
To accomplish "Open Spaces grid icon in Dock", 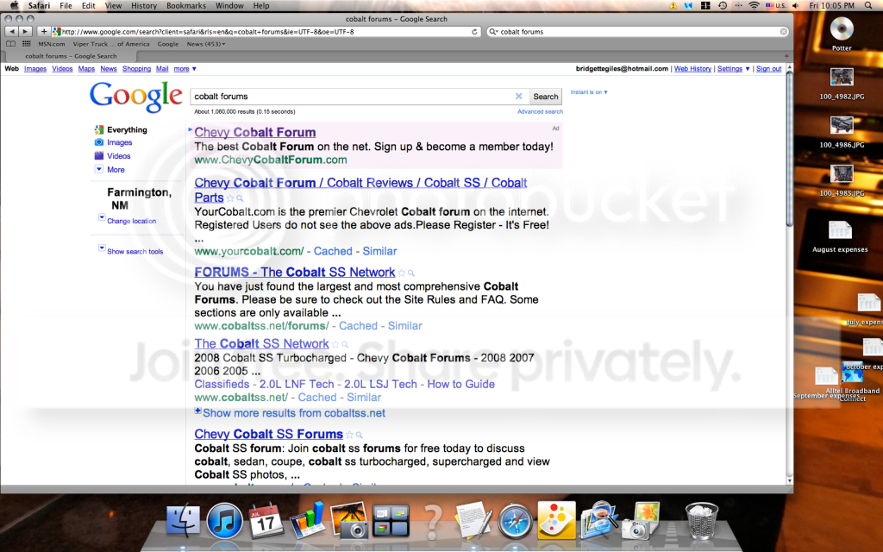I will click(x=391, y=520).
